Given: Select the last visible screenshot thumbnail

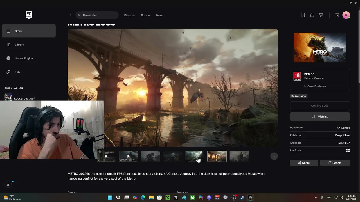Looking at the screenshot, I should [x=239, y=156].
